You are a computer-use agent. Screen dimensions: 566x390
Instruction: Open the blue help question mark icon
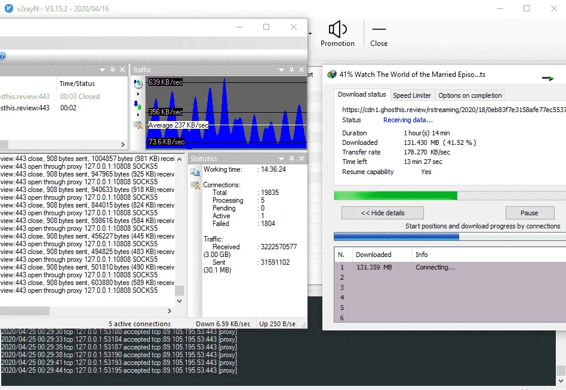(2, 56)
